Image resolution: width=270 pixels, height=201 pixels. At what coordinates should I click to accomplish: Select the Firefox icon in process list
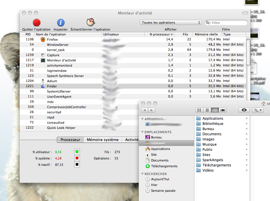tap(43, 40)
